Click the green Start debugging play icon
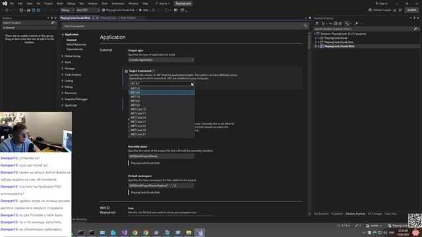422x237 pixels. tap(140, 11)
